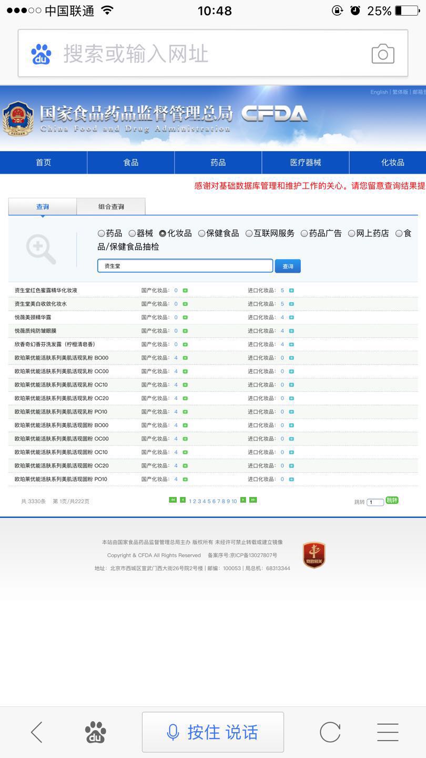Image resolution: width=426 pixels, height=758 pixels.
Task: Select the 网上药店 radio button
Action: (351, 233)
